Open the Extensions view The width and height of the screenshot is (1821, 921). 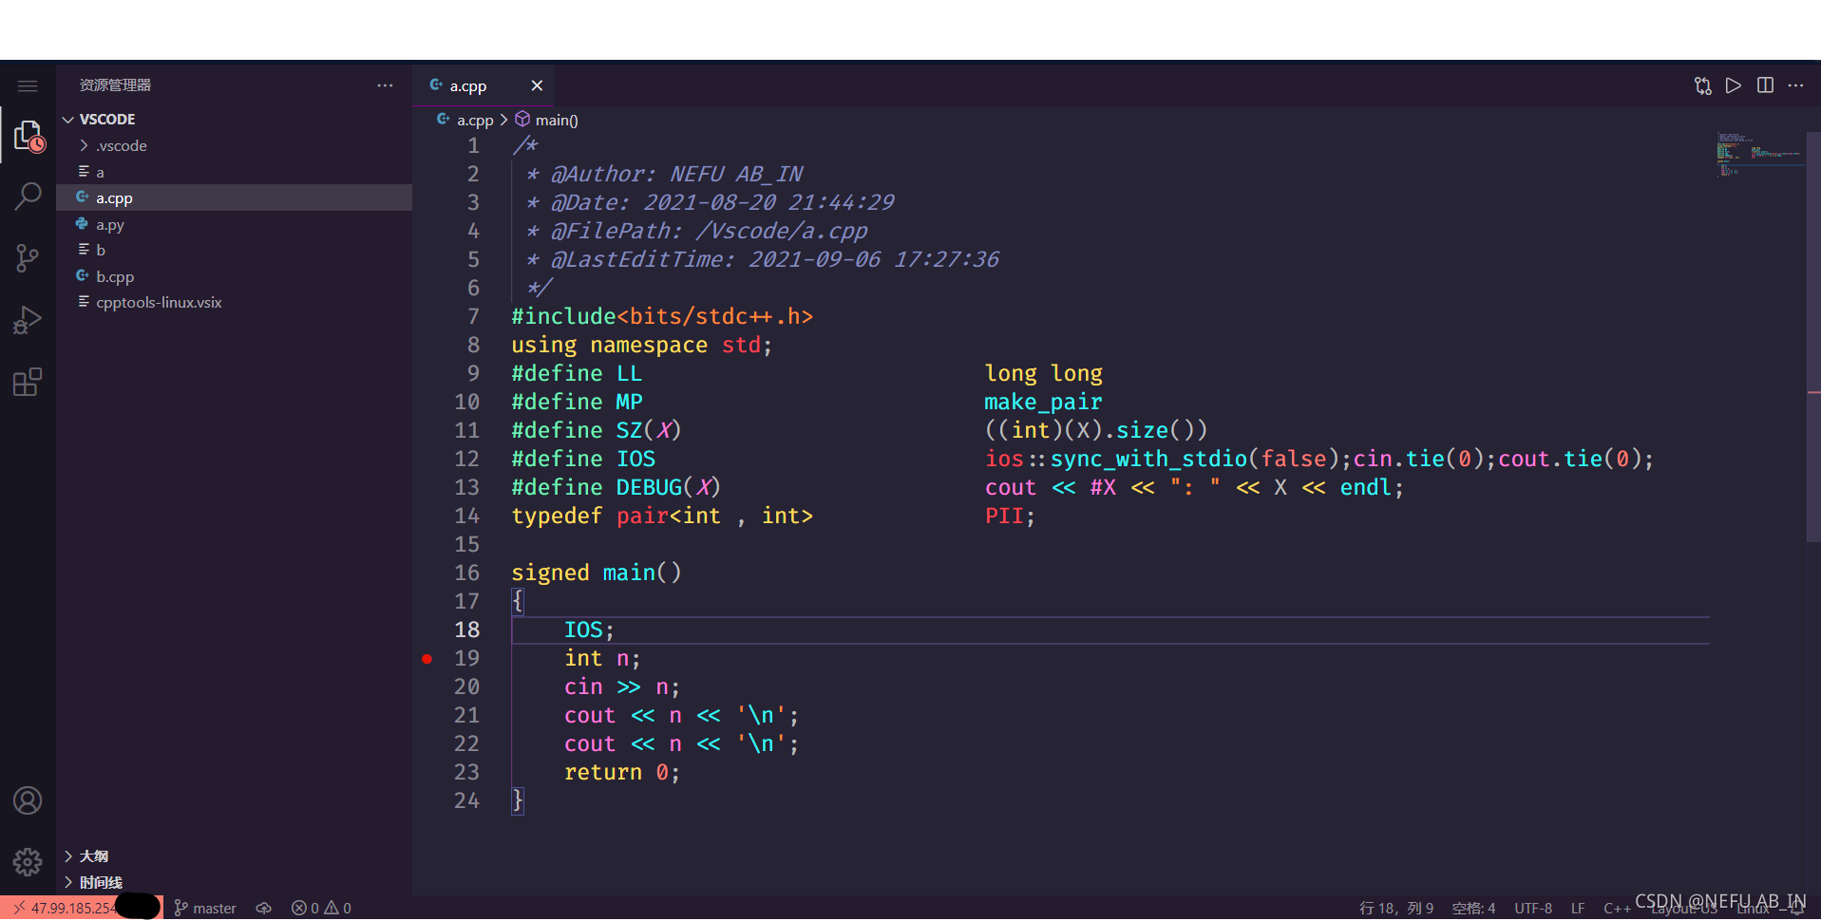[x=28, y=381]
